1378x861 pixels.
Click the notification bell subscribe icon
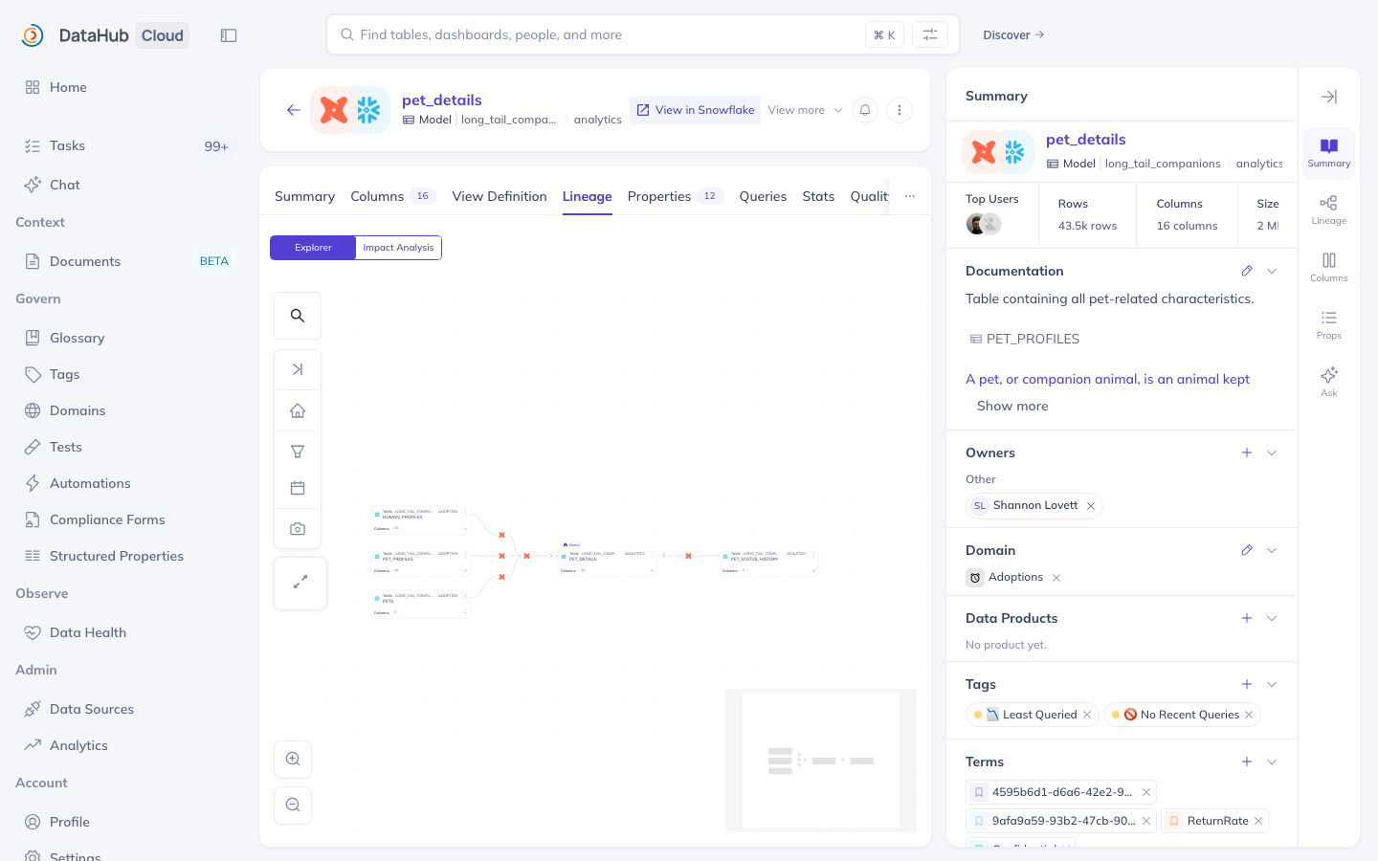pos(865,110)
